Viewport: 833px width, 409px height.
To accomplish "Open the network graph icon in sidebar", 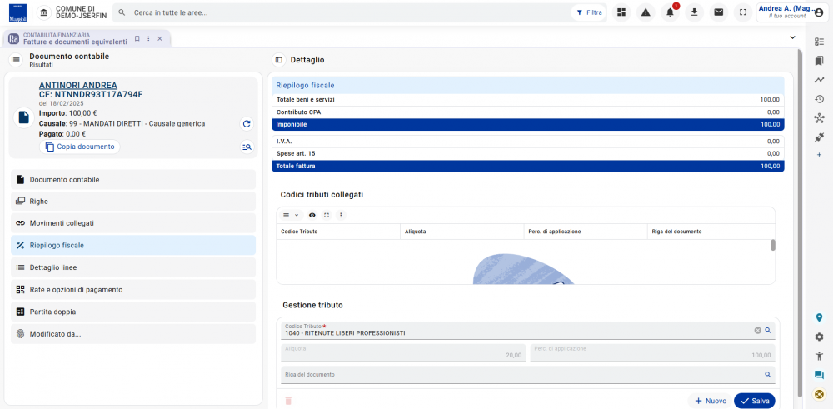I will pyautogui.click(x=819, y=118).
